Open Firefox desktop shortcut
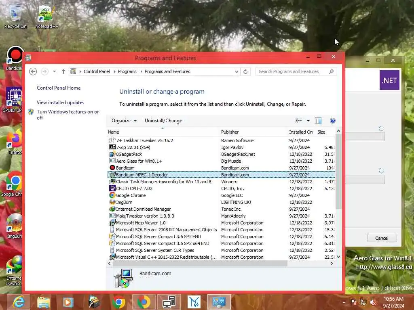Image resolution: width=414 pixels, height=310 pixels. pos(14,142)
